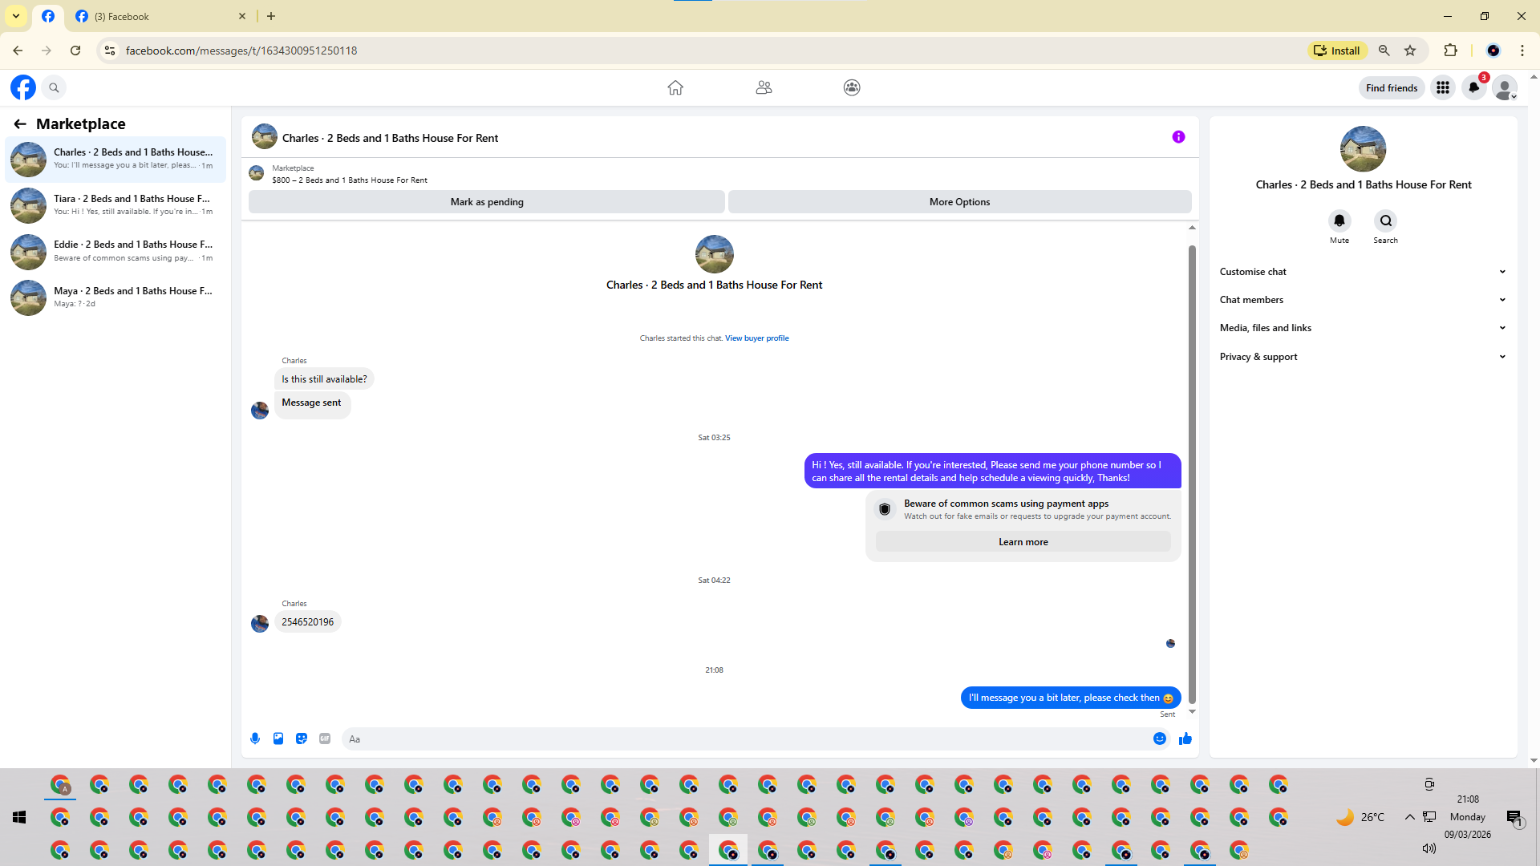Click Mark as pending button

click(x=487, y=202)
